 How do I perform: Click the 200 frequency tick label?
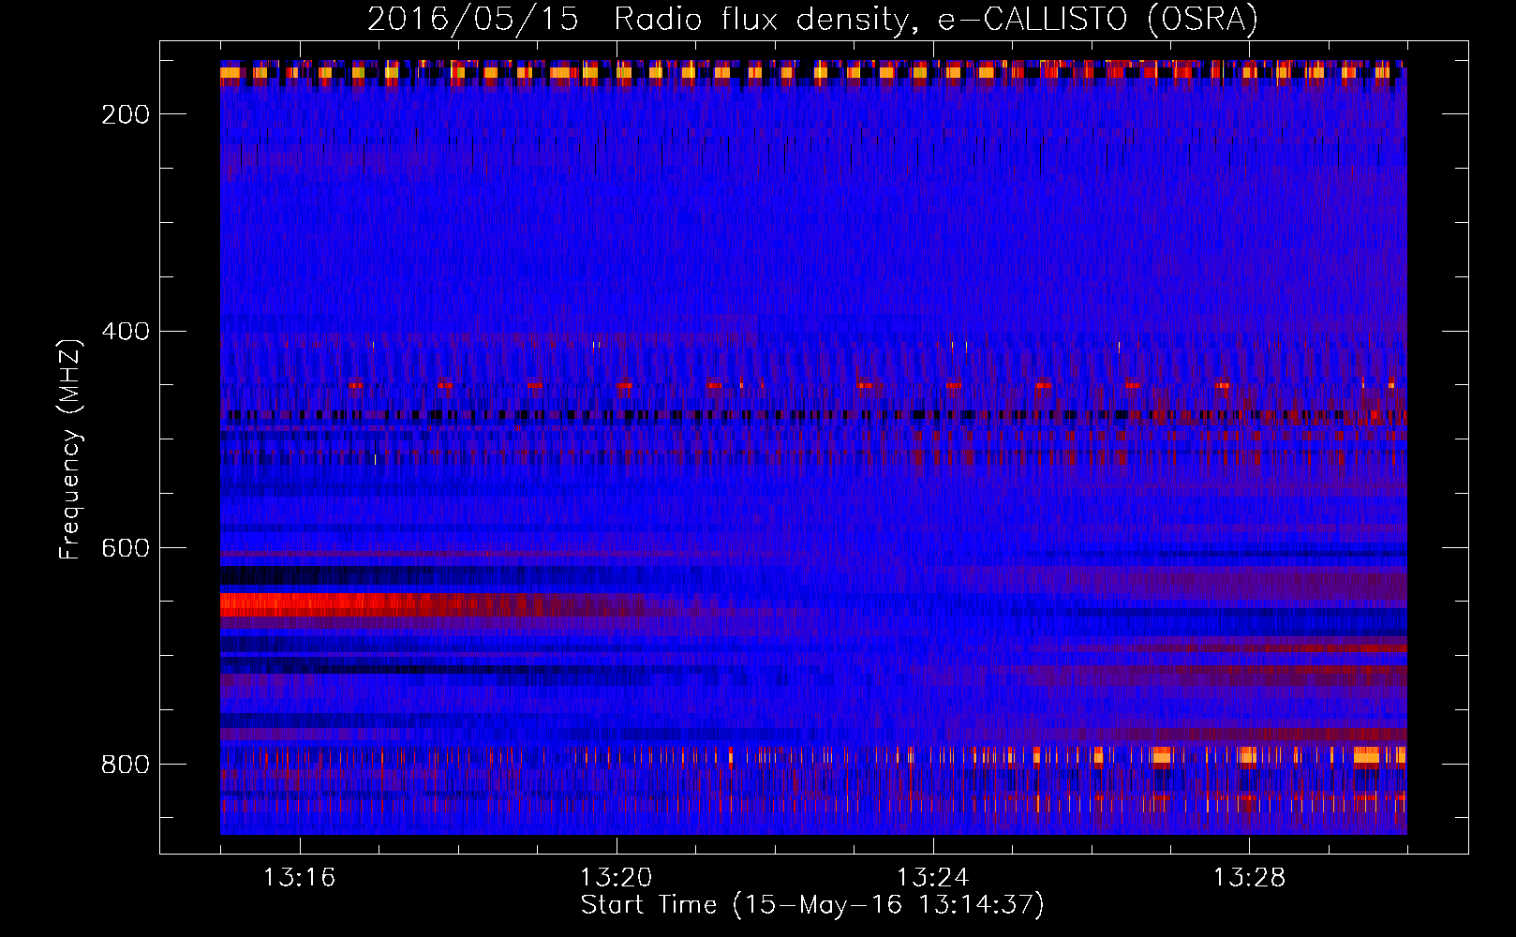pos(126,114)
